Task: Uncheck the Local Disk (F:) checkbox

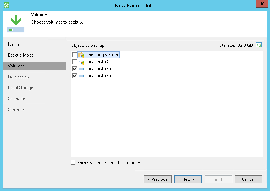Action: pyautogui.click(x=75, y=76)
